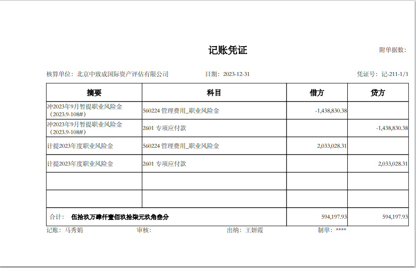
Task: Select debit amount -1,438,830.38 in first row
Action: [x=331, y=111]
